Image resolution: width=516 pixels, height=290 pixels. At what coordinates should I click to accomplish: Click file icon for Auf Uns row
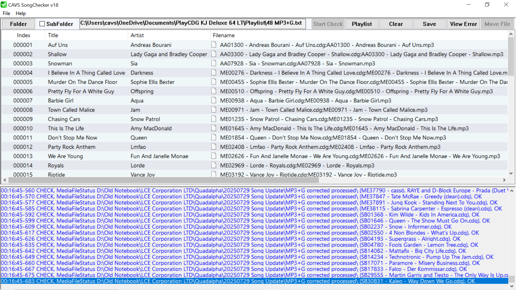click(214, 45)
